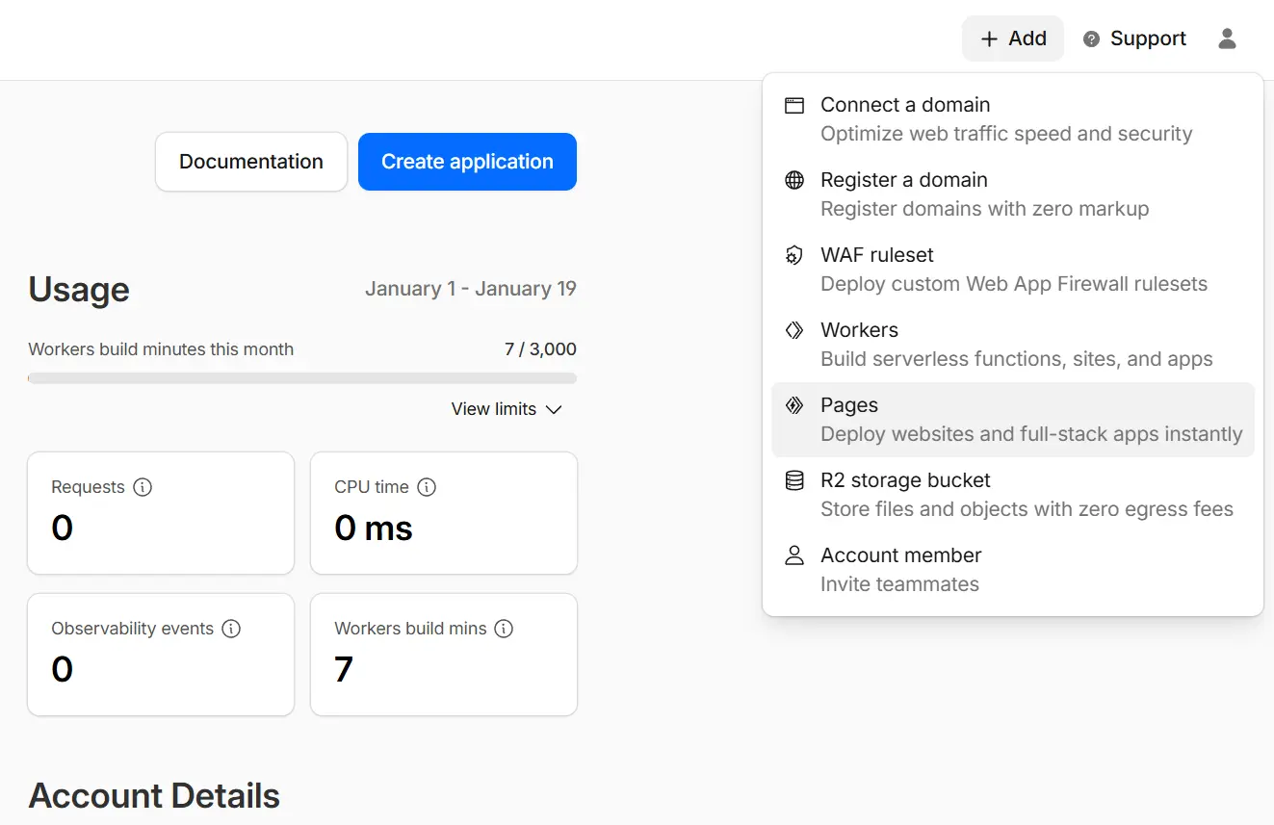Click the Account member person icon
The height and width of the screenshot is (825, 1274).
click(x=794, y=556)
